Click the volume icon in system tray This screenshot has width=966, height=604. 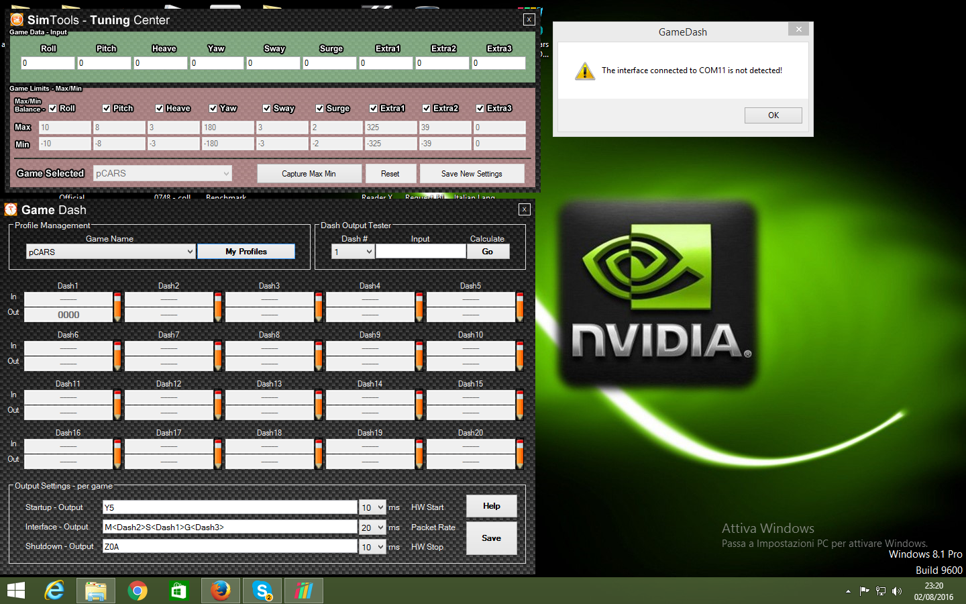click(897, 591)
